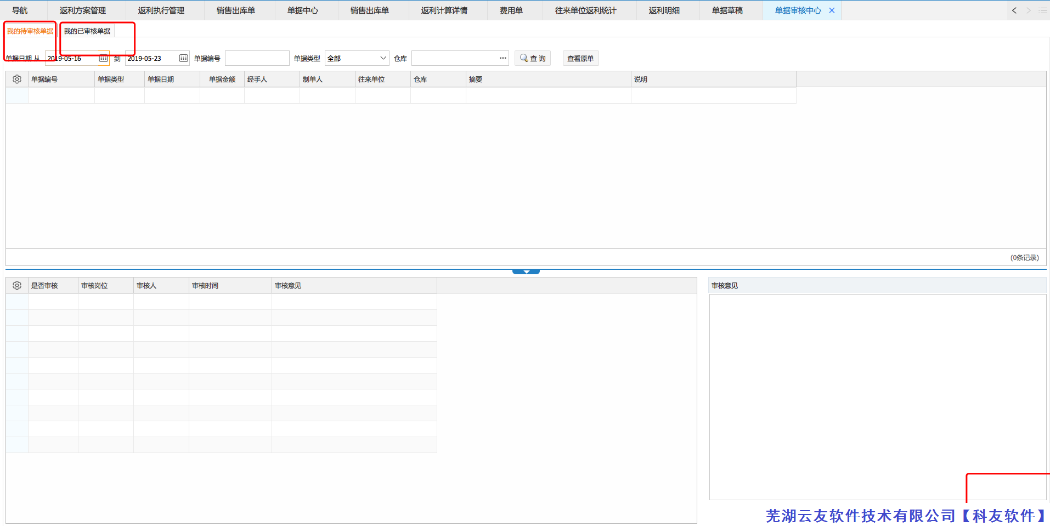
Task: Open the 费用单 tab
Action: tap(511, 10)
